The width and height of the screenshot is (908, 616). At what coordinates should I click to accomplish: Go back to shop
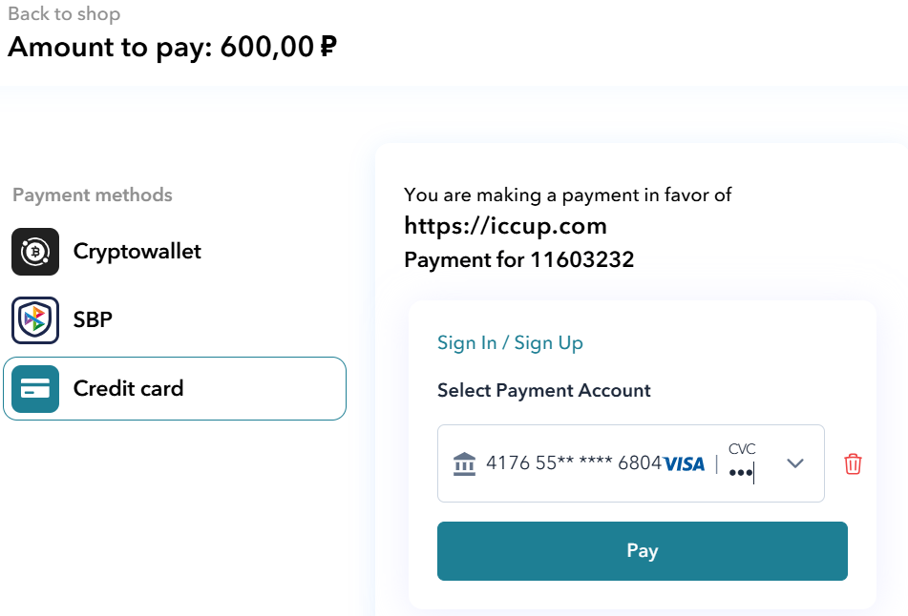click(64, 14)
